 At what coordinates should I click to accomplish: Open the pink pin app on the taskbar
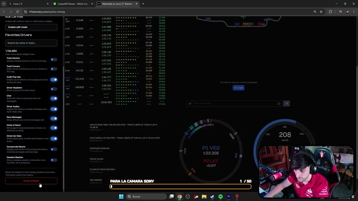click(237, 197)
